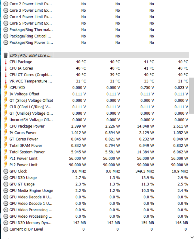194x239 pixels.
Task: Click the round icon for GPU D3D Usage
Action: point(6,178)
